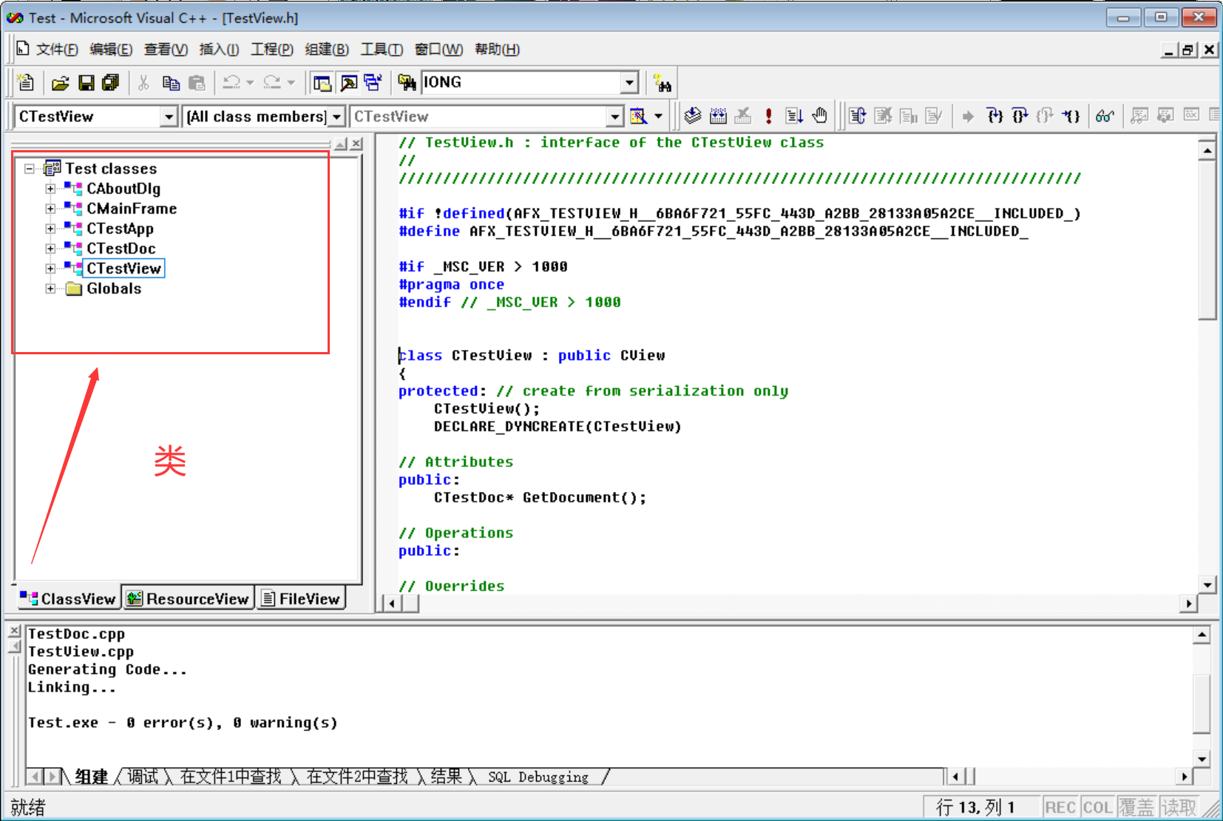1223x821 pixels.
Task: Click the 行 13, 列 1 status field
Action: (x=980, y=807)
